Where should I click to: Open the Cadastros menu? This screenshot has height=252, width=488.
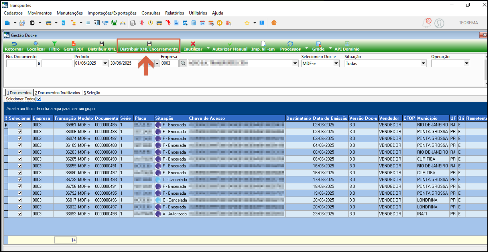(x=13, y=13)
